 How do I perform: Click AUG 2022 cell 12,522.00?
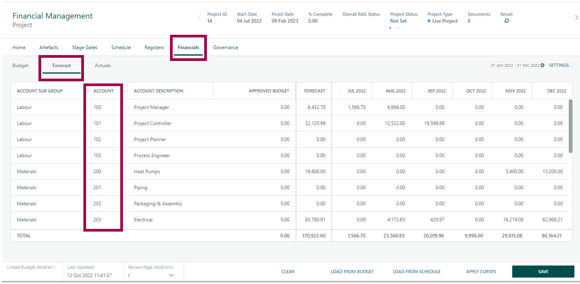(x=395, y=124)
